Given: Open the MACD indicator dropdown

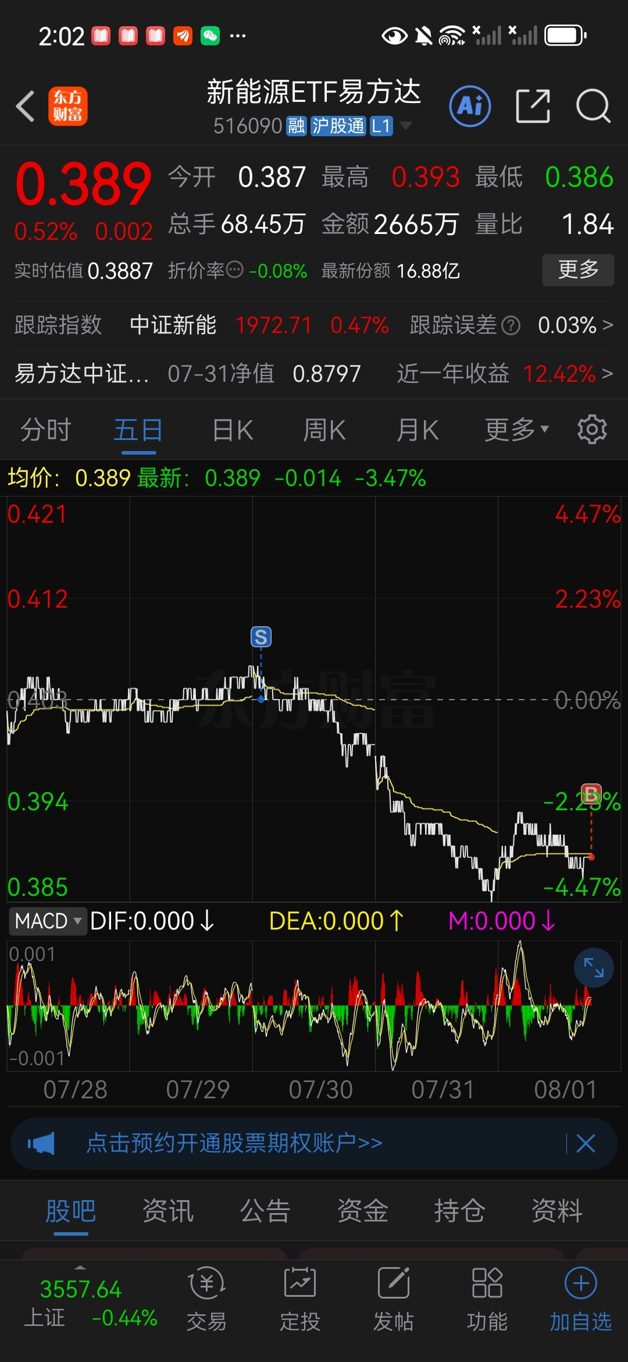Looking at the screenshot, I should (48, 921).
